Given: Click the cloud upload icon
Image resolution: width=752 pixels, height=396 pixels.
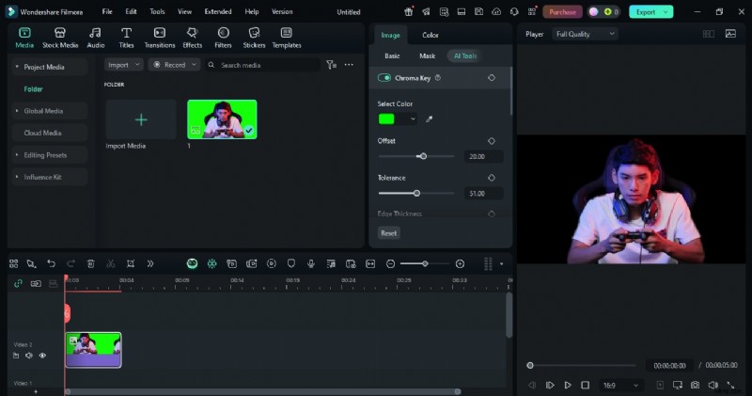Looking at the screenshot, I should click(x=496, y=11).
